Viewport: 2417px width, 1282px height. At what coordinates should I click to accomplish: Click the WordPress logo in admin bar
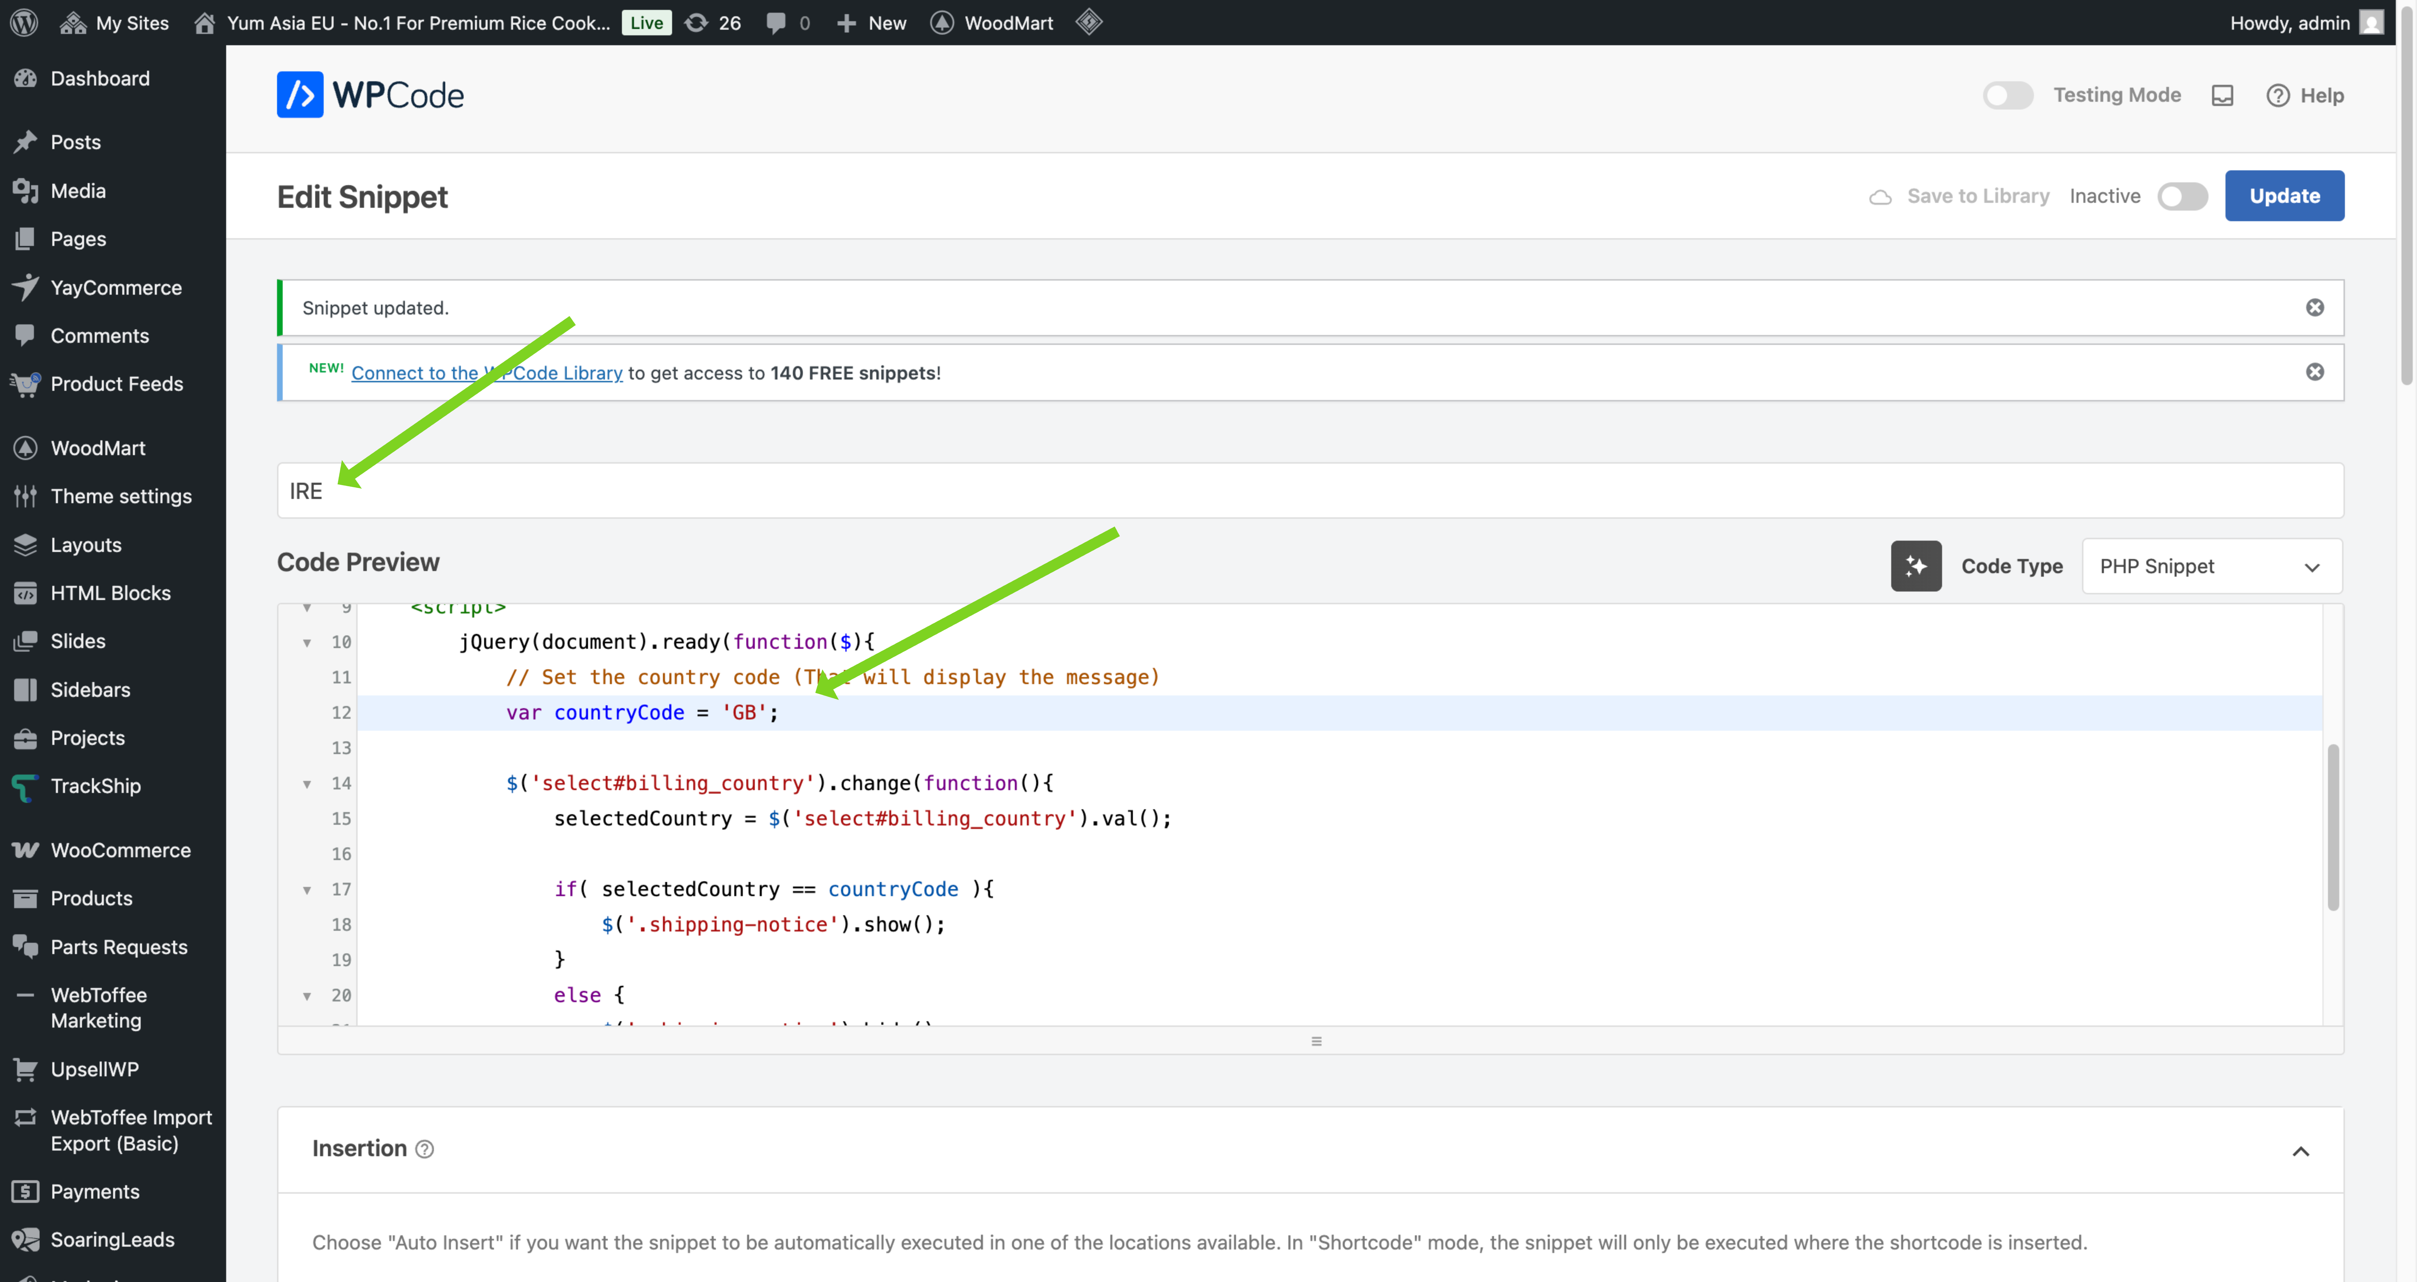(24, 23)
